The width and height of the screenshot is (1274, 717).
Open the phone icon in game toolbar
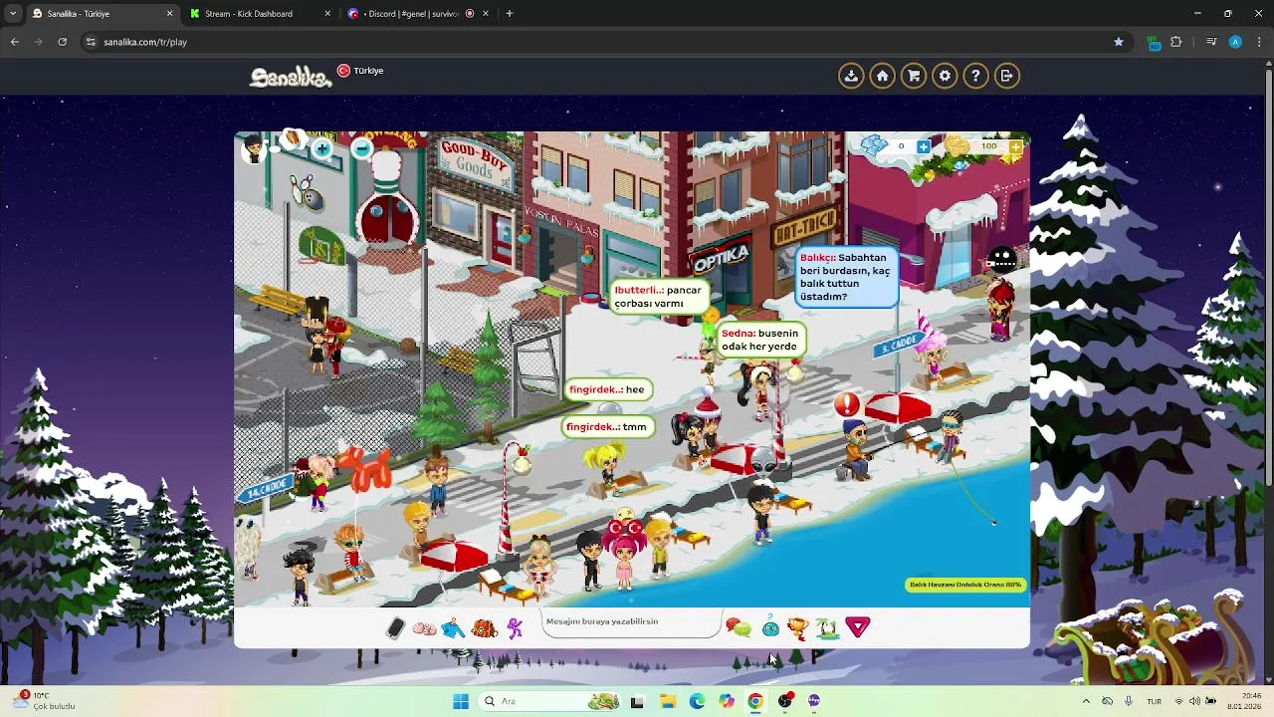coord(395,627)
